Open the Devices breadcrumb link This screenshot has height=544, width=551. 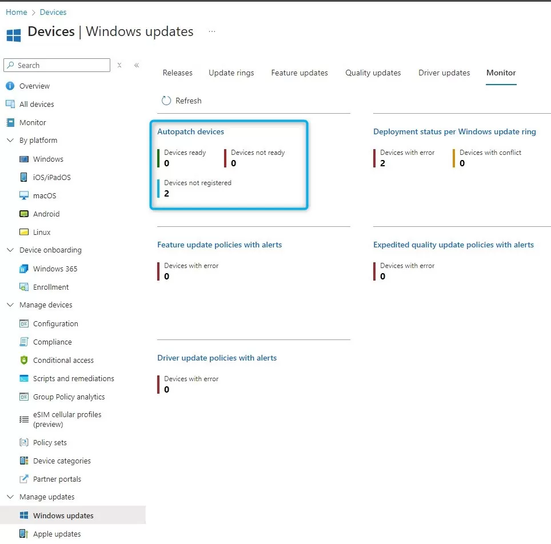coord(53,12)
